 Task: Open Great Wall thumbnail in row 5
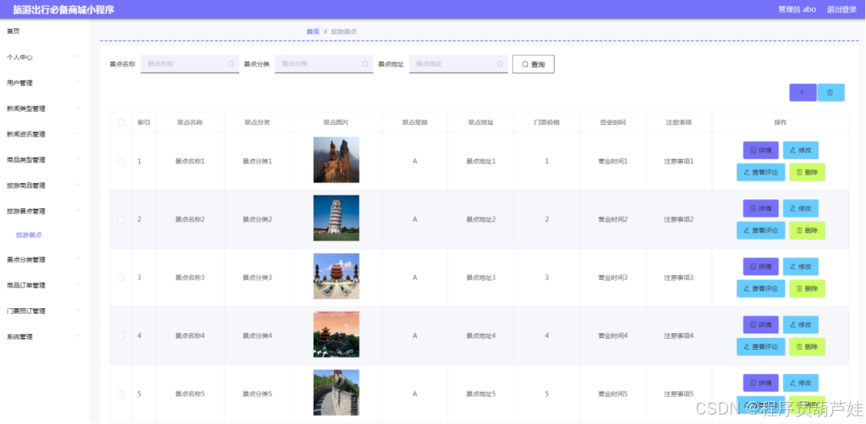tap(336, 393)
